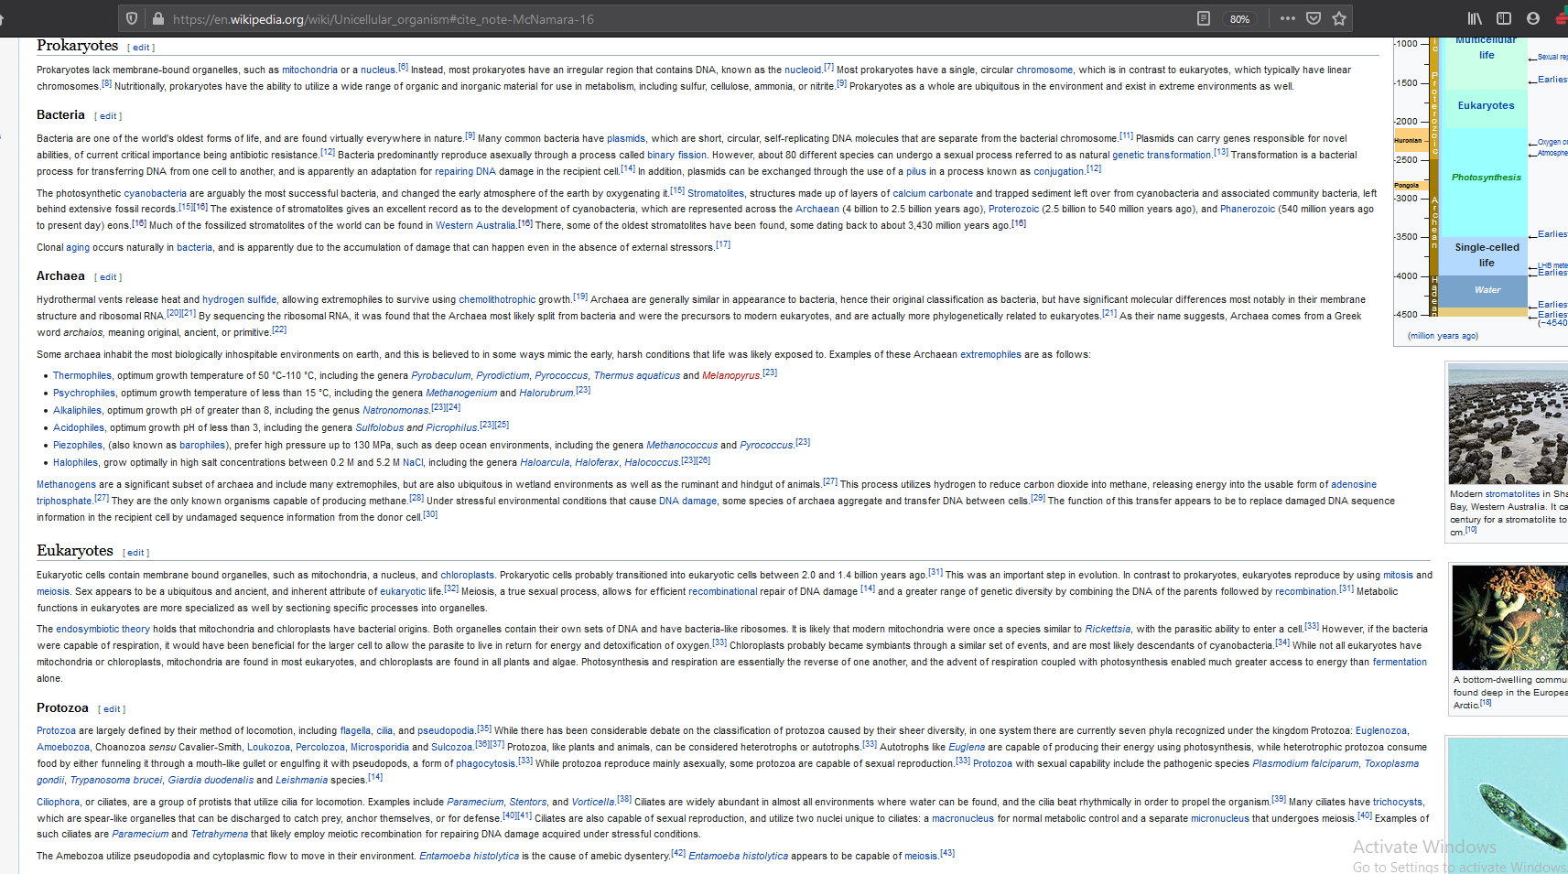Image resolution: width=1568 pixels, height=874 pixels.
Task: Follow the repairing DNA link
Action: coord(465,172)
